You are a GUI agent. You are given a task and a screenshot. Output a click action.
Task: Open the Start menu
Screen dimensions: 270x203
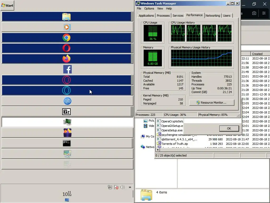(x=7, y=5)
